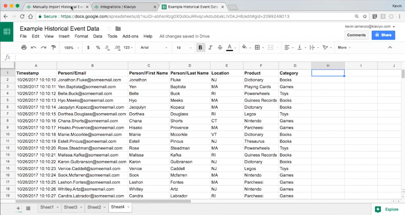Open the Insert menu
The width and height of the screenshot is (405, 215).
click(64, 36)
